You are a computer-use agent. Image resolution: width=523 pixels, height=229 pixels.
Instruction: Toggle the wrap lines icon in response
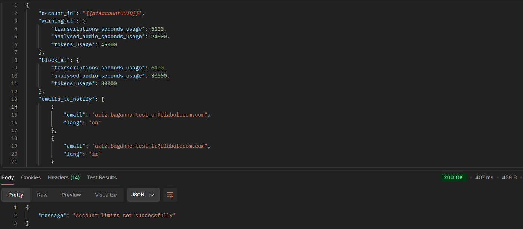170,195
